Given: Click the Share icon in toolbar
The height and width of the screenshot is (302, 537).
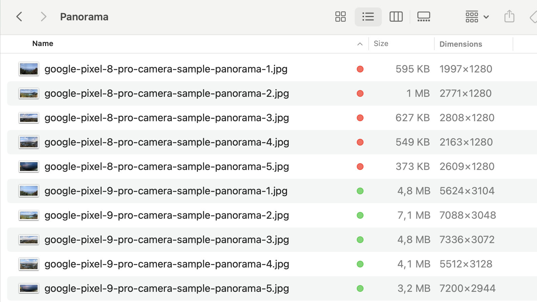Looking at the screenshot, I should coord(509,17).
